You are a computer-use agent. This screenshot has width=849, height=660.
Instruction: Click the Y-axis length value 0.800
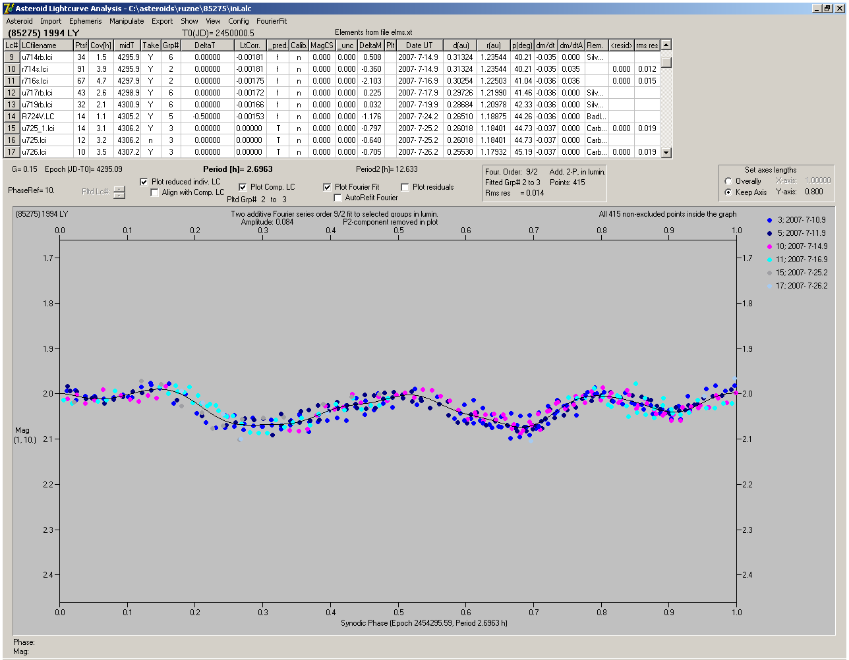[813, 192]
